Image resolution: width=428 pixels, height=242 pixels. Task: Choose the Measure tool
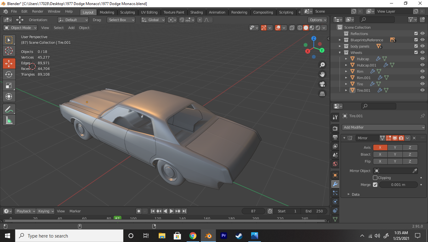point(9,120)
